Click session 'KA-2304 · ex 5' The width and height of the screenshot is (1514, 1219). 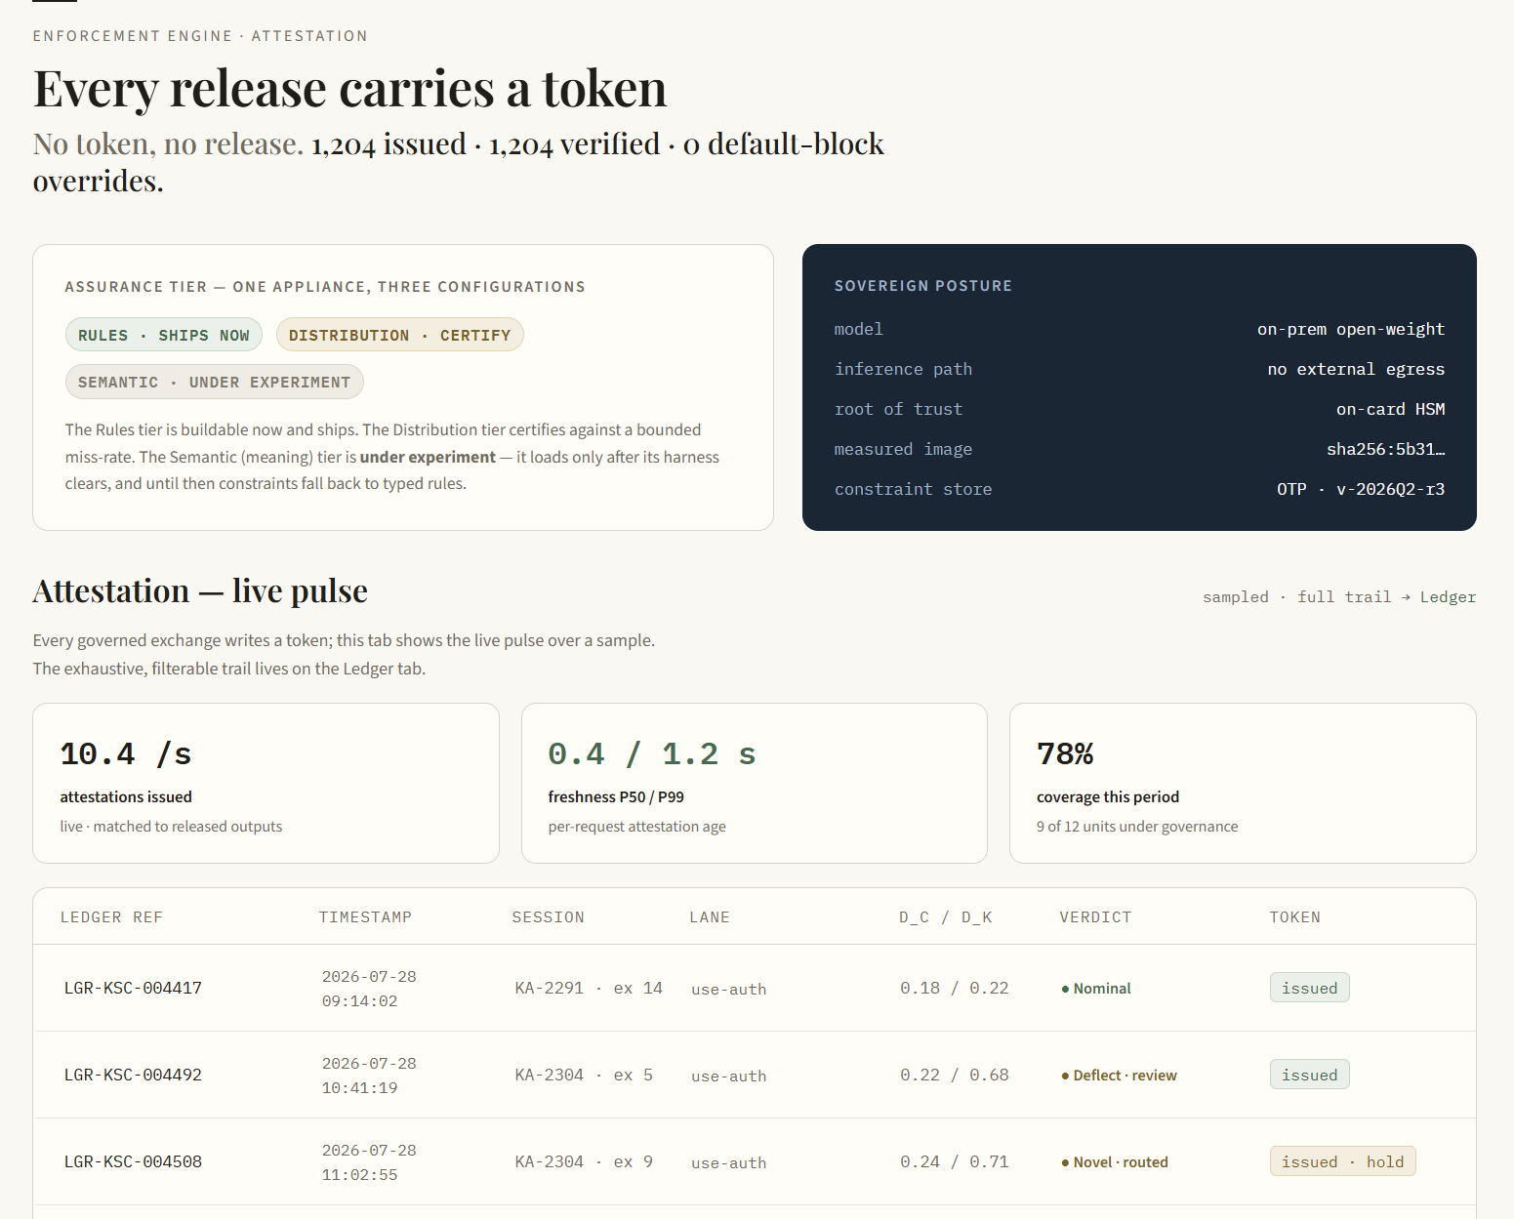point(584,1075)
